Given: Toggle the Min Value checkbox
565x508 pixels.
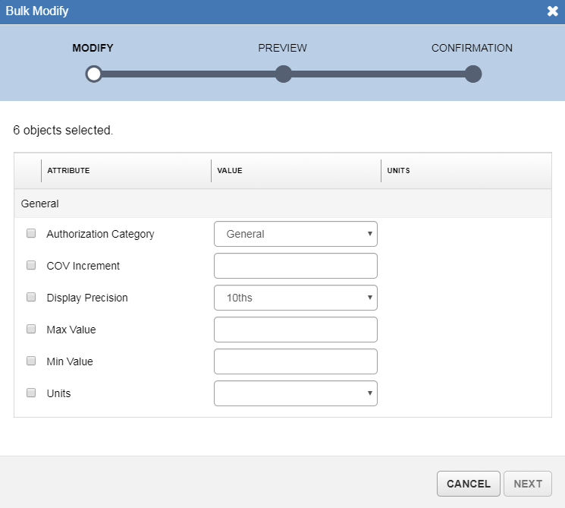Looking at the screenshot, I should (31, 361).
